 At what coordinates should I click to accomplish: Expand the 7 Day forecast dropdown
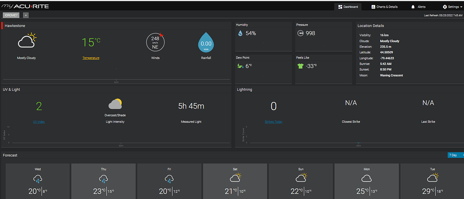(x=455, y=155)
